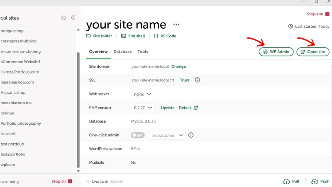Click the recent sites clock icon
332x187 pixels.
click(x=63, y=18)
